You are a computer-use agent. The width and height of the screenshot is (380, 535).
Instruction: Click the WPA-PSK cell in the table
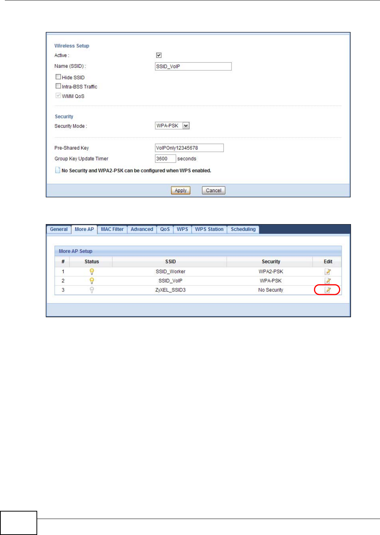271,281
